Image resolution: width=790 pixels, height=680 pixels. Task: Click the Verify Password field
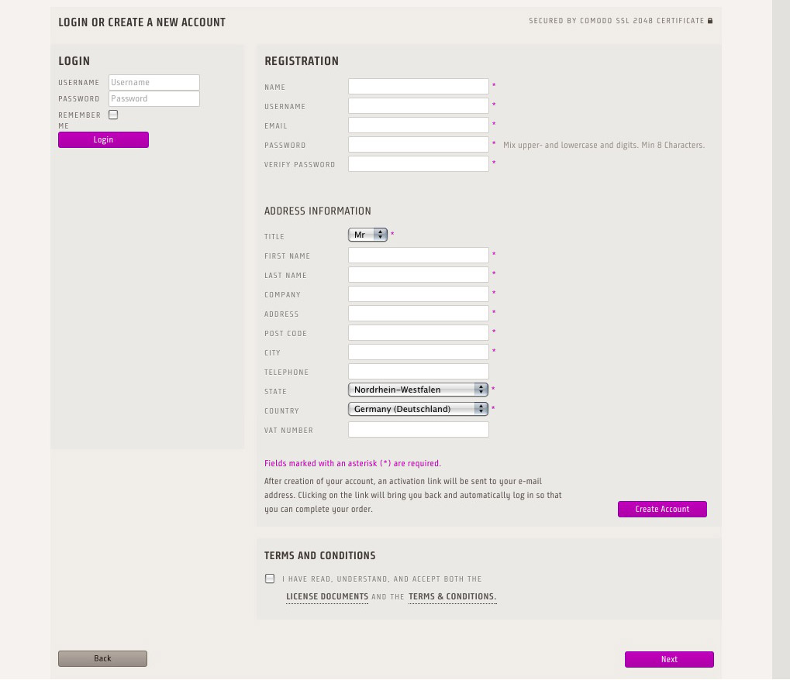coord(419,164)
